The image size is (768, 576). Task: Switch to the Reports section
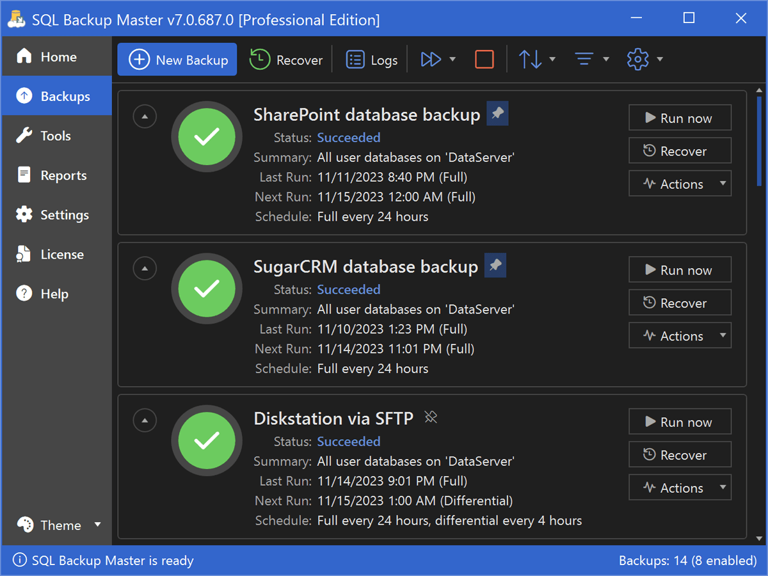coord(56,175)
